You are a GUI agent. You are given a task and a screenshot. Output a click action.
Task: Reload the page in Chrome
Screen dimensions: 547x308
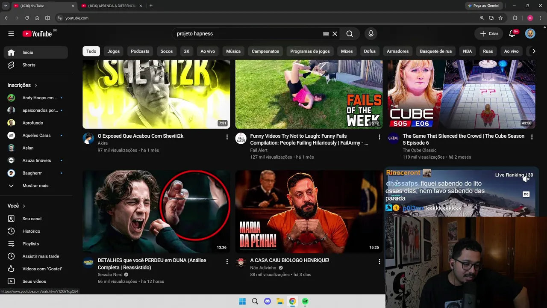27,18
